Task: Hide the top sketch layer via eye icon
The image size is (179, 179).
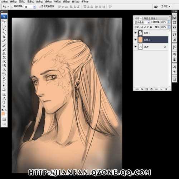Action: tap(135, 33)
